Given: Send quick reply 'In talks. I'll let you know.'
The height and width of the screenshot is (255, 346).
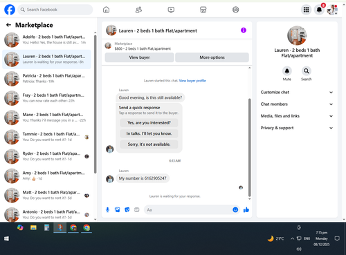Looking at the screenshot, I should [149, 133].
